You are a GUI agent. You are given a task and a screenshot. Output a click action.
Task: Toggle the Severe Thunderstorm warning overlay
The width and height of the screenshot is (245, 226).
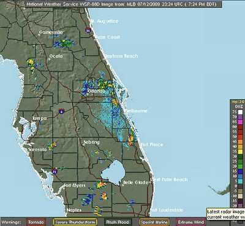(x=75, y=222)
